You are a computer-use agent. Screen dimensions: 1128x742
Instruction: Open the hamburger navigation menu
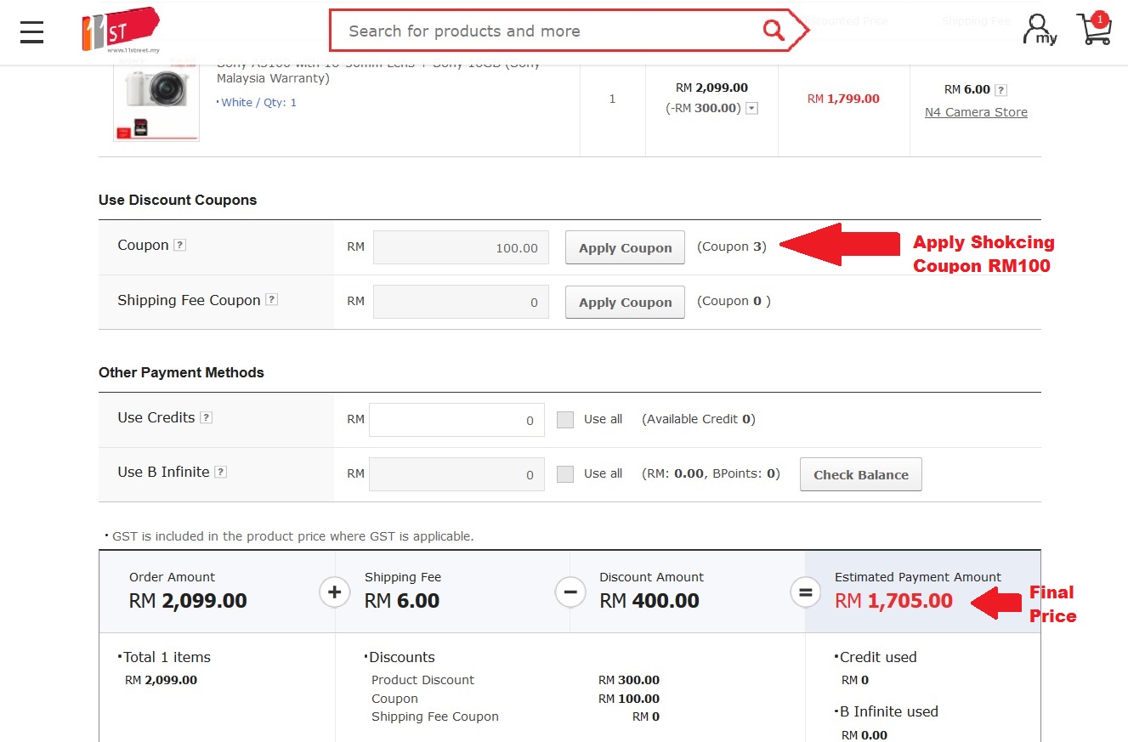[32, 31]
